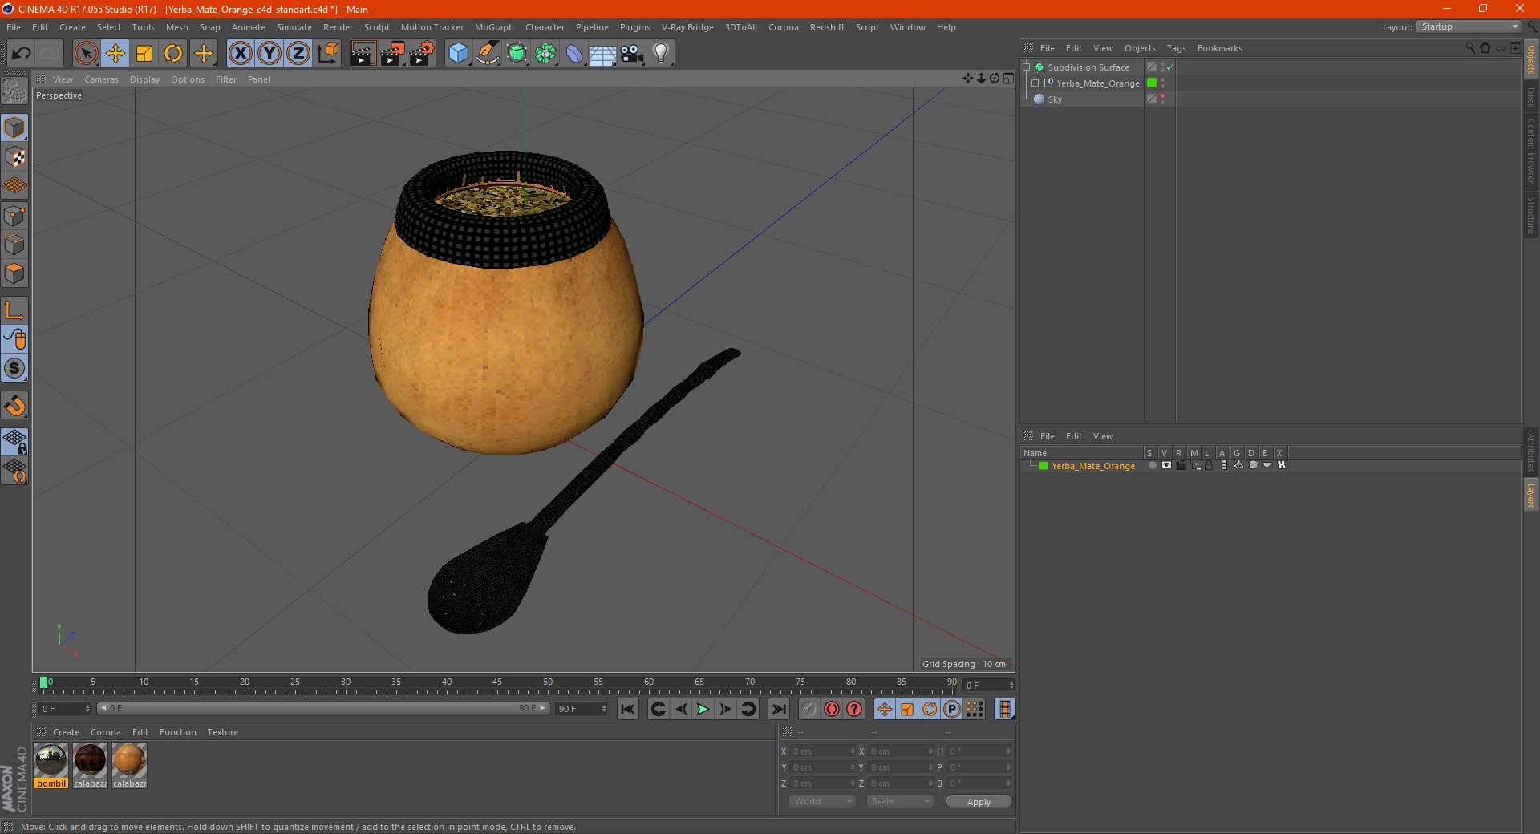
Task: Switch to Model mode in left palette
Action: coord(15,128)
